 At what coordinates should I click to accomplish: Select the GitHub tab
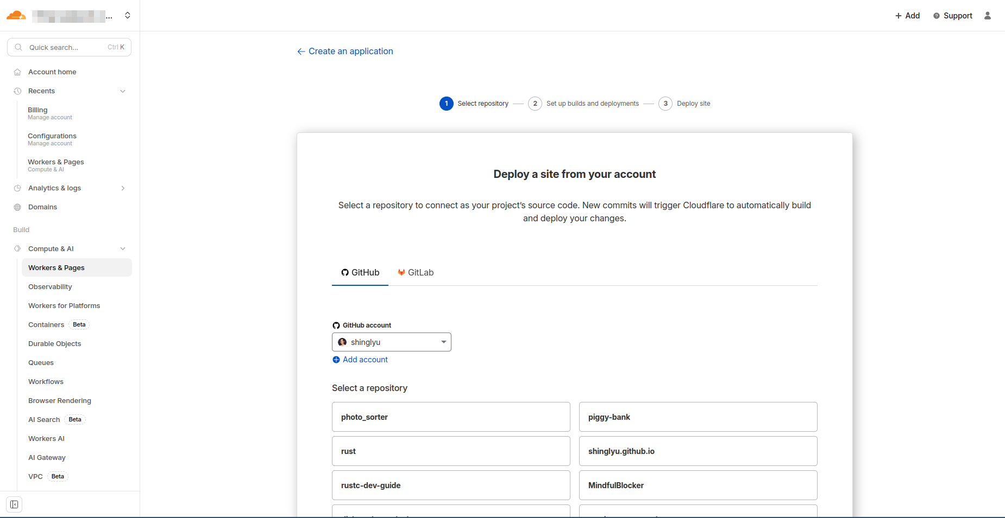(x=360, y=272)
